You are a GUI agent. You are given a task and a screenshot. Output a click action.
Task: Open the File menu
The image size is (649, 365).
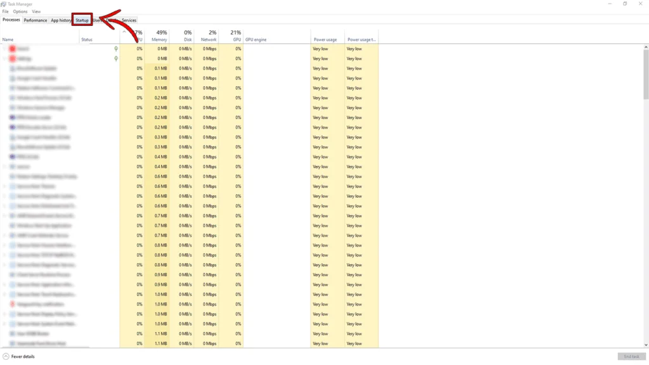coord(6,11)
